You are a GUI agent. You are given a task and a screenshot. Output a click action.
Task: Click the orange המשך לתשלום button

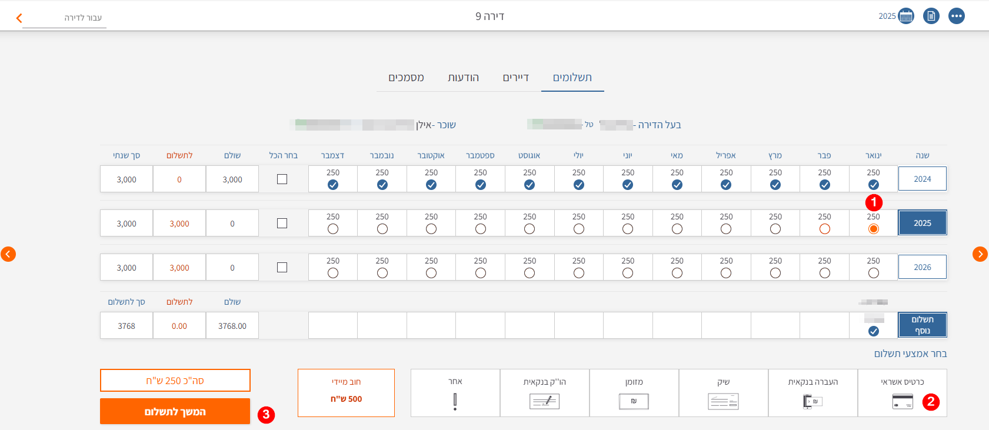[175, 411]
